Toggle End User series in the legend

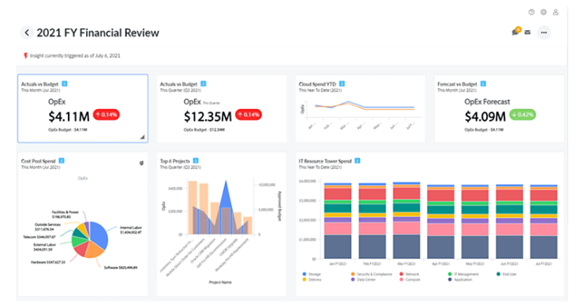[507, 274]
